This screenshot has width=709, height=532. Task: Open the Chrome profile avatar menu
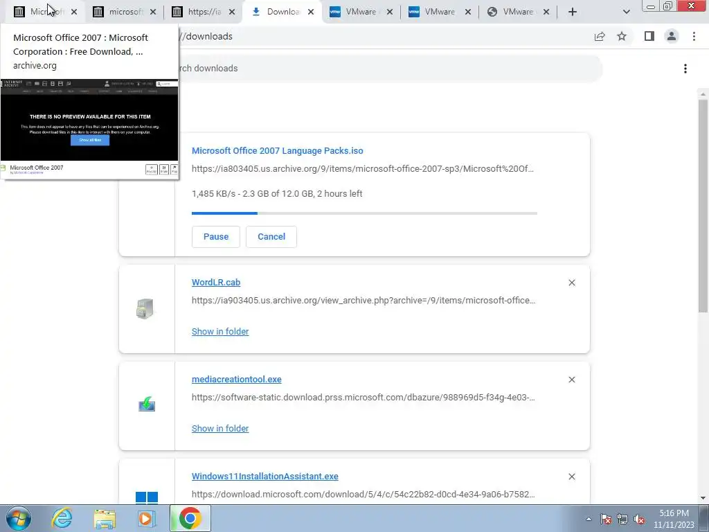pyautogui.click(x=672, y=36)
